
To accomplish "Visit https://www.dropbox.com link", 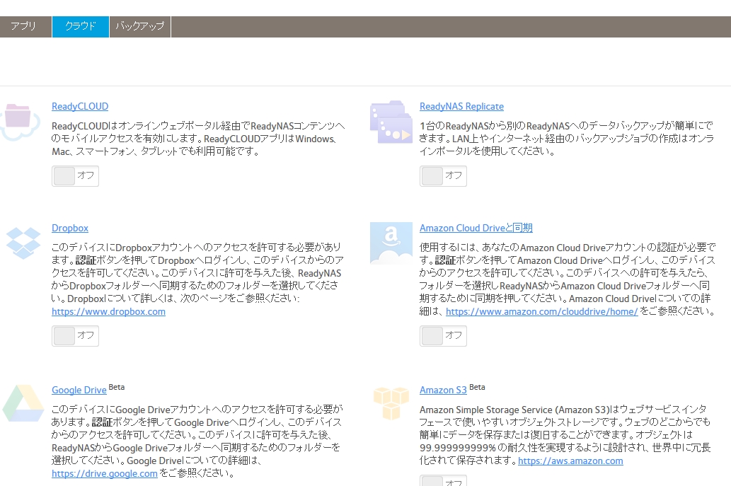I will 109,311.
